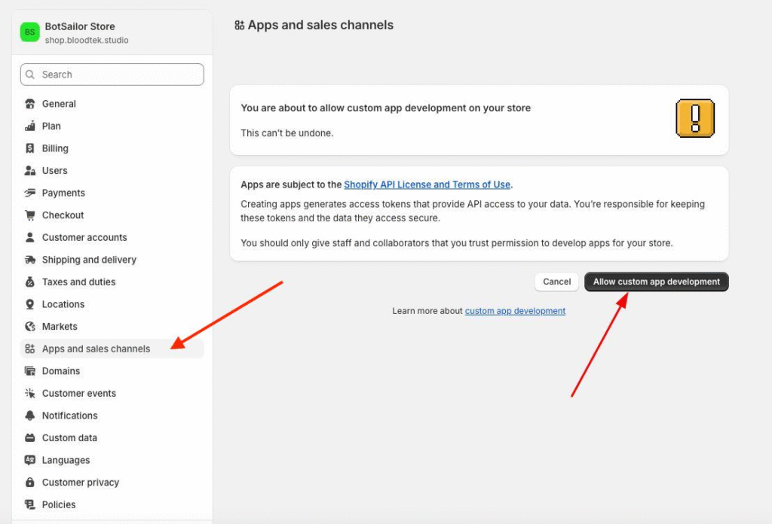
Task: Click the icon beside the page heading
Action: pyautogui.click(x=239, y=25)
